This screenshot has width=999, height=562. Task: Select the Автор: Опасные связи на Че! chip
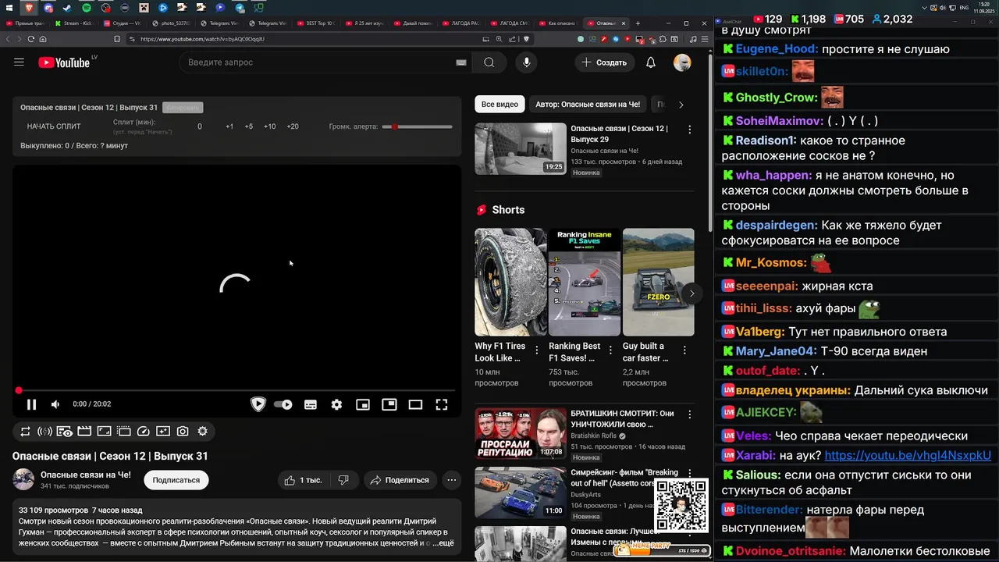click(x=588, y=105)
